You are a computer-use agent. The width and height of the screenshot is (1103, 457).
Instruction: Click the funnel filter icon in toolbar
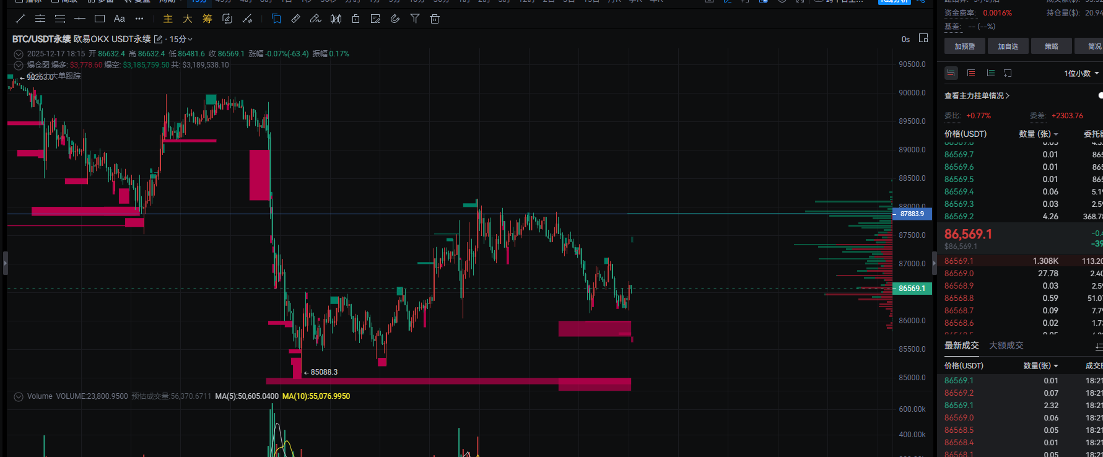[x=415, y=19]
